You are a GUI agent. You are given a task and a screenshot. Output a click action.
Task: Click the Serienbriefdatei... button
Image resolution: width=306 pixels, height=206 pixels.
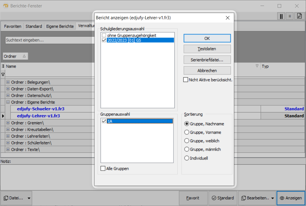pyautogui.click(x=207, y=60)
